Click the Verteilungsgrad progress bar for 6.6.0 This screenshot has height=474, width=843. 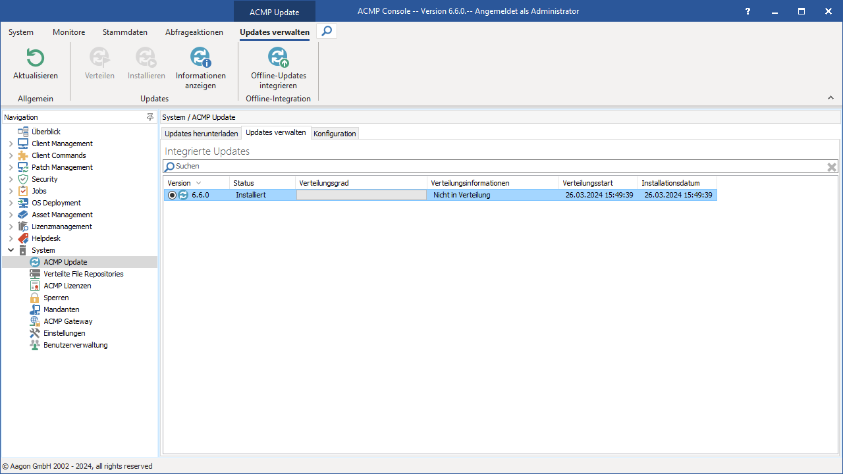[361, 195]
